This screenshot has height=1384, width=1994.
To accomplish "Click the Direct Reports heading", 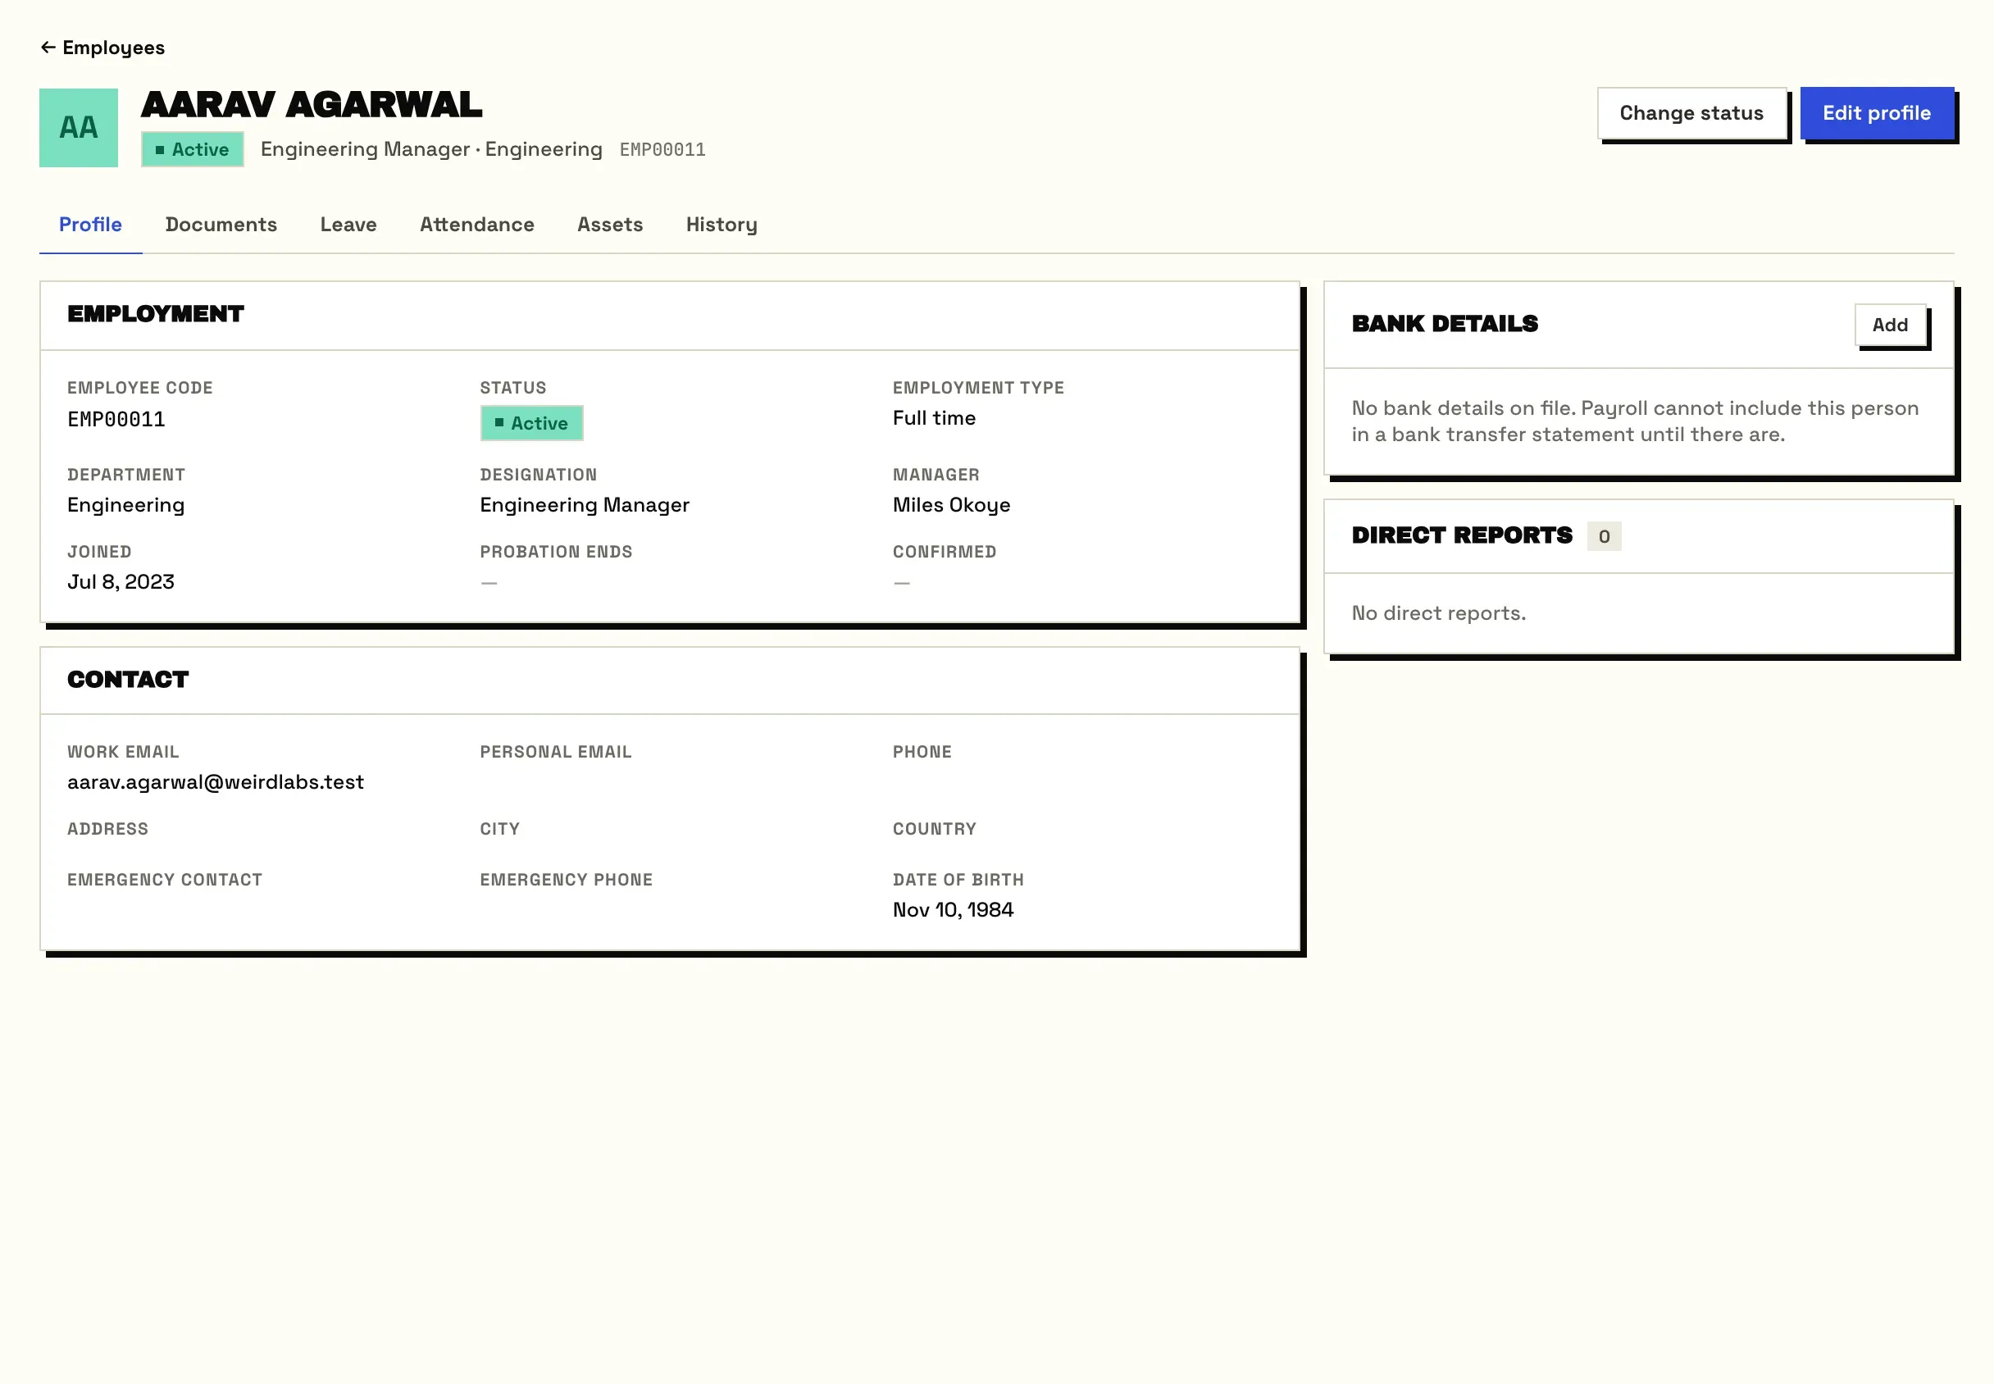I will pyautogui.click(x=1462, y=536).
